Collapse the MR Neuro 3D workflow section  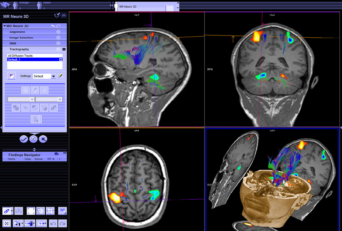point(5,26)
